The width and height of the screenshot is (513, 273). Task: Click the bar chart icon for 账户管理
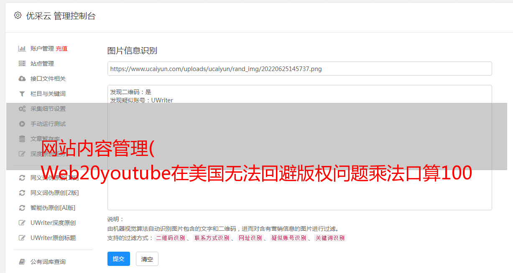(x=22, y=48)
